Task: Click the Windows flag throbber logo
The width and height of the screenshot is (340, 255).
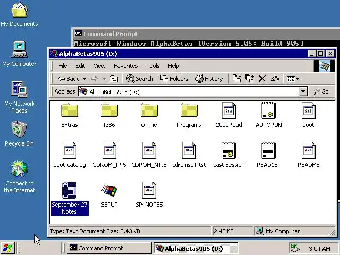Action: (x=325, y=66)
